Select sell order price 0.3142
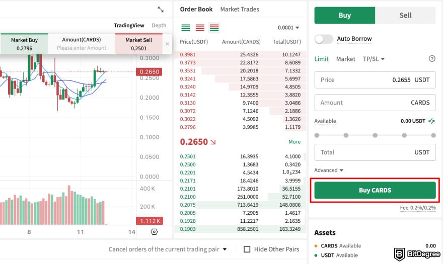The image size is (443, 264). 188,95
